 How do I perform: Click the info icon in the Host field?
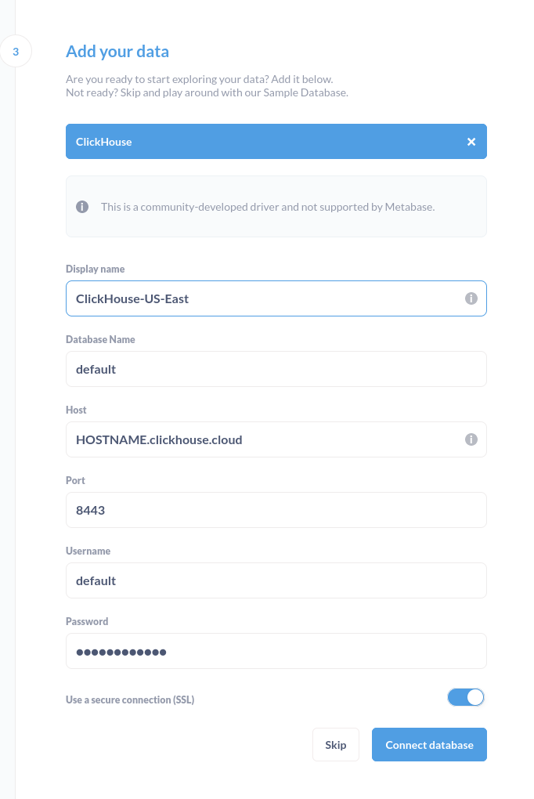click(471, 439)
